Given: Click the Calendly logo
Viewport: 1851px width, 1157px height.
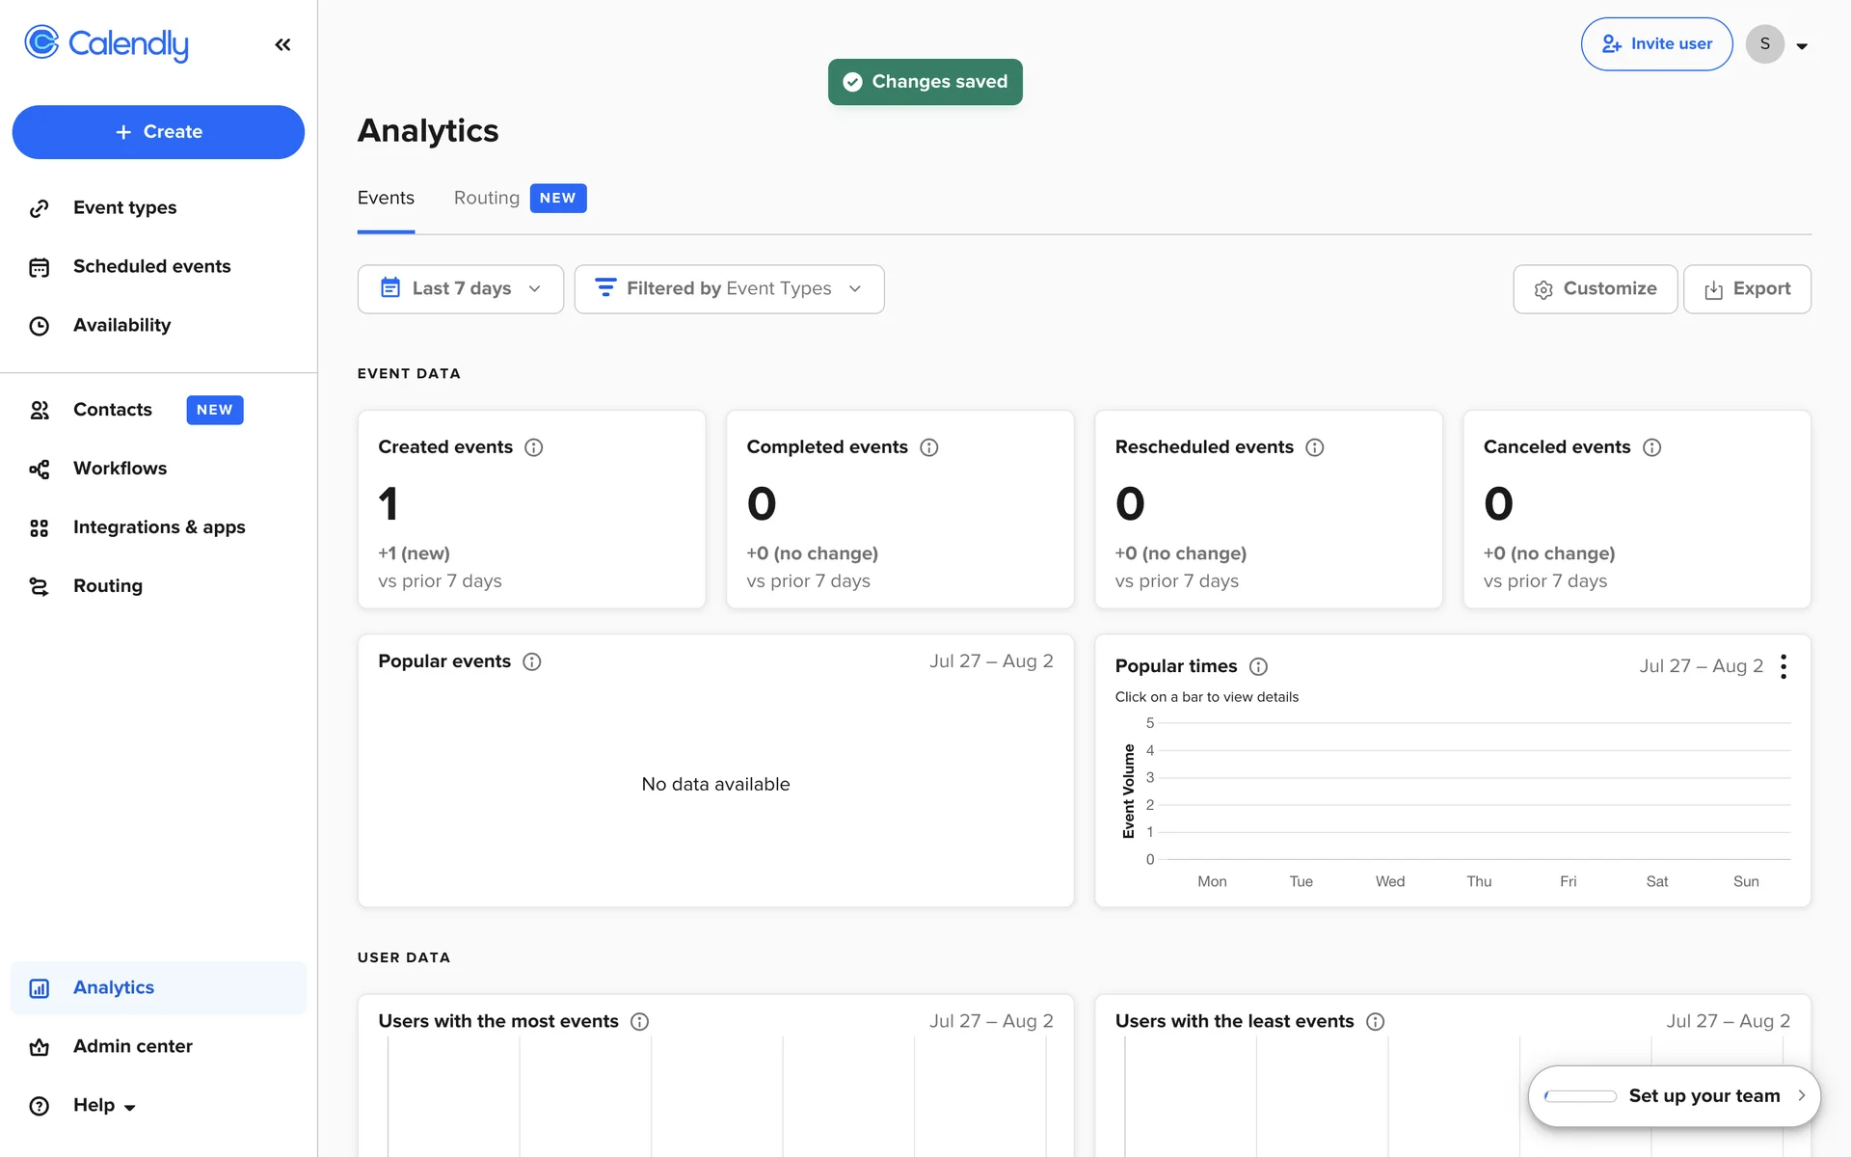Looking at the screenshot, I should [106, 43].
